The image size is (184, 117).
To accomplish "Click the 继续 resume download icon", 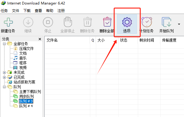I will 28,22.
